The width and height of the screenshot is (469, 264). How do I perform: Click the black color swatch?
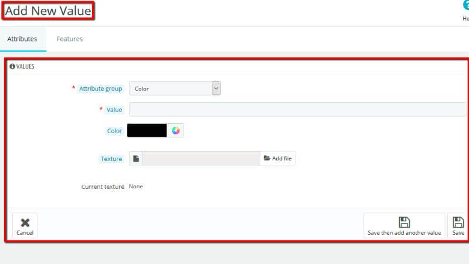[x=147, y=130]
